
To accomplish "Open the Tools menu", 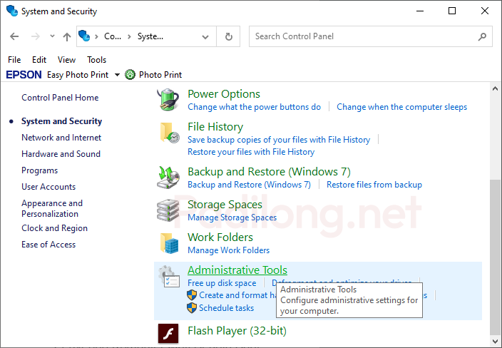I will (97, 60).
